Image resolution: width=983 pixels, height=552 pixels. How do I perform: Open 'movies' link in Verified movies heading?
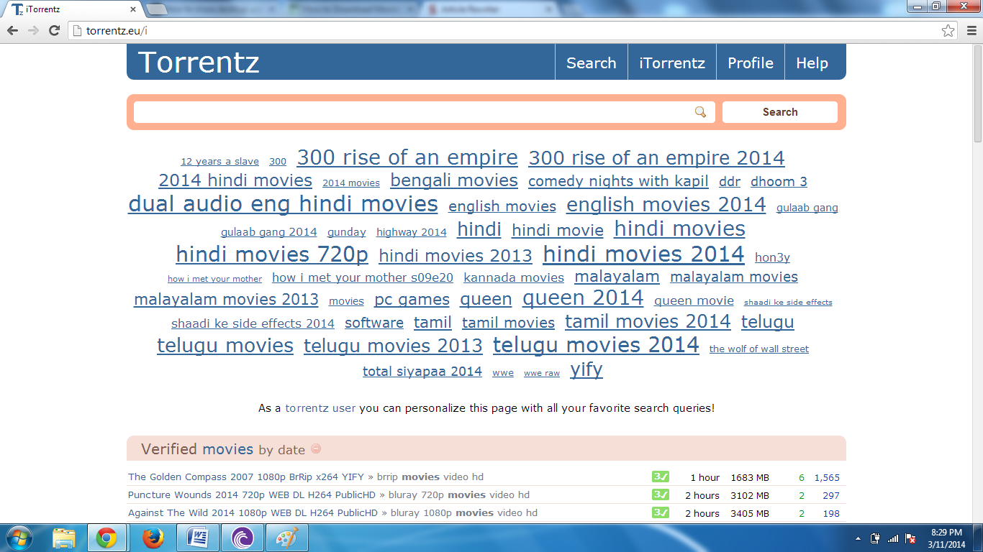[227, 449]
